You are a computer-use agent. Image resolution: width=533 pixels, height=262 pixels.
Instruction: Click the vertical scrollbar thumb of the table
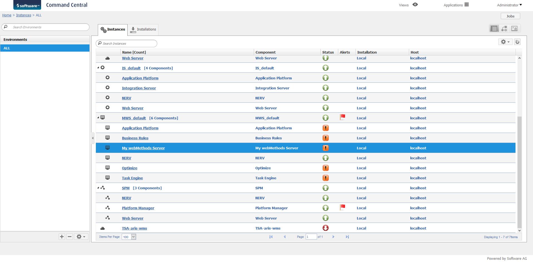pos(519,172)
